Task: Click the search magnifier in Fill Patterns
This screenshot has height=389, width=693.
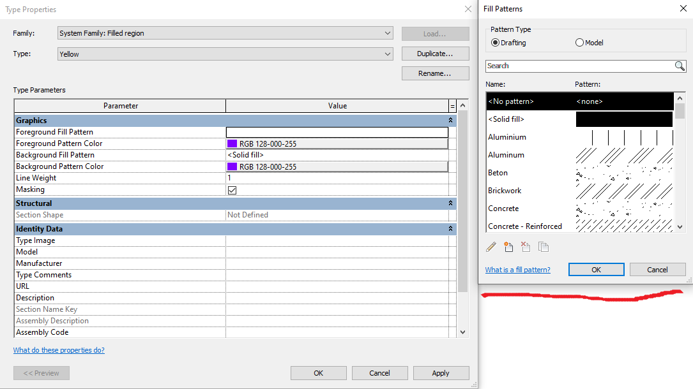Action: click(x=680, y=66)
